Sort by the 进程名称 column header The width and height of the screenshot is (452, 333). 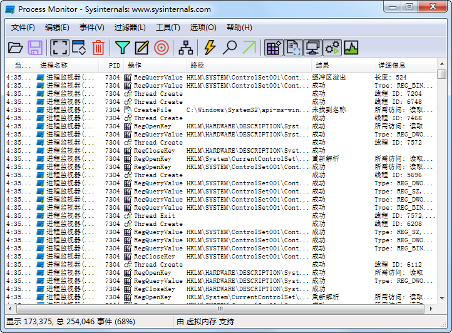pos(67,66)
